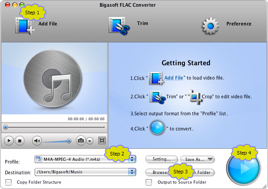Open the Trim scissors tool icon
The image size is (268, 189).
[x=119, y=25]
